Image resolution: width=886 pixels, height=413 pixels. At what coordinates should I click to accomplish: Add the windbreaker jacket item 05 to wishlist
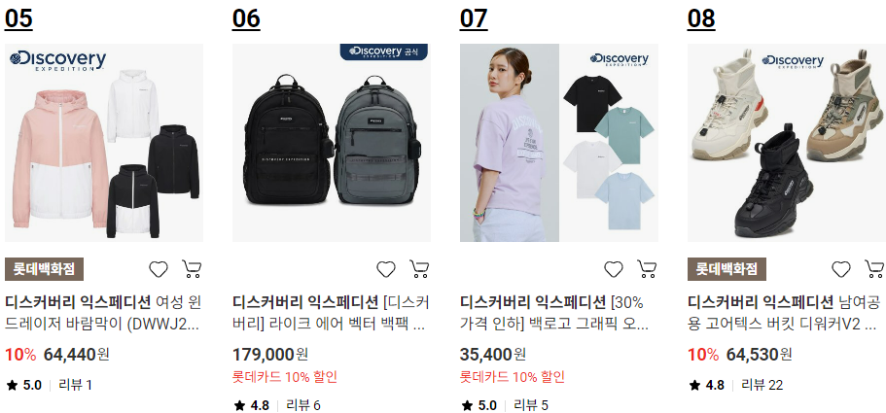(x=159, y=270)
